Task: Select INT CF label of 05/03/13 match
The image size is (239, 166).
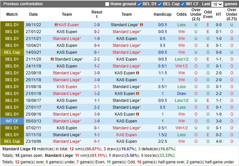Action: click(12, 121)
